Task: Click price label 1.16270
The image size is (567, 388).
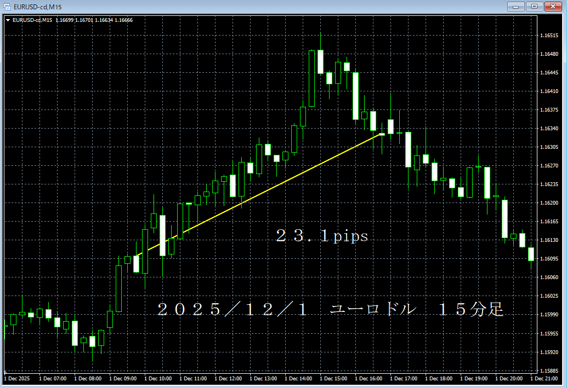Action: click(549, 166)
